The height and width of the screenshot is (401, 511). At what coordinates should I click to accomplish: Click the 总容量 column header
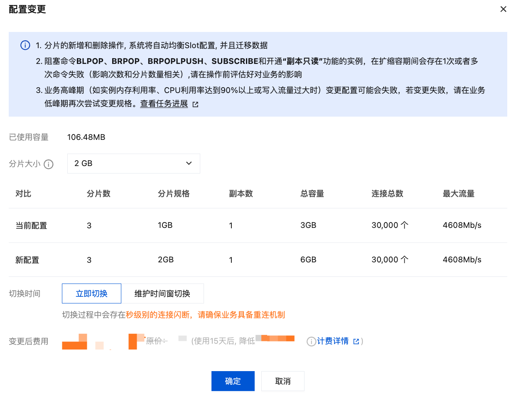[x=312, y=193]
